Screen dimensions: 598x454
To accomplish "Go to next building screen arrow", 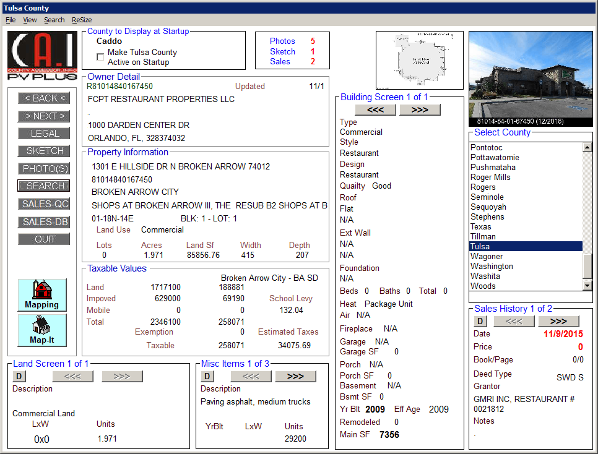I will (420, 110).
